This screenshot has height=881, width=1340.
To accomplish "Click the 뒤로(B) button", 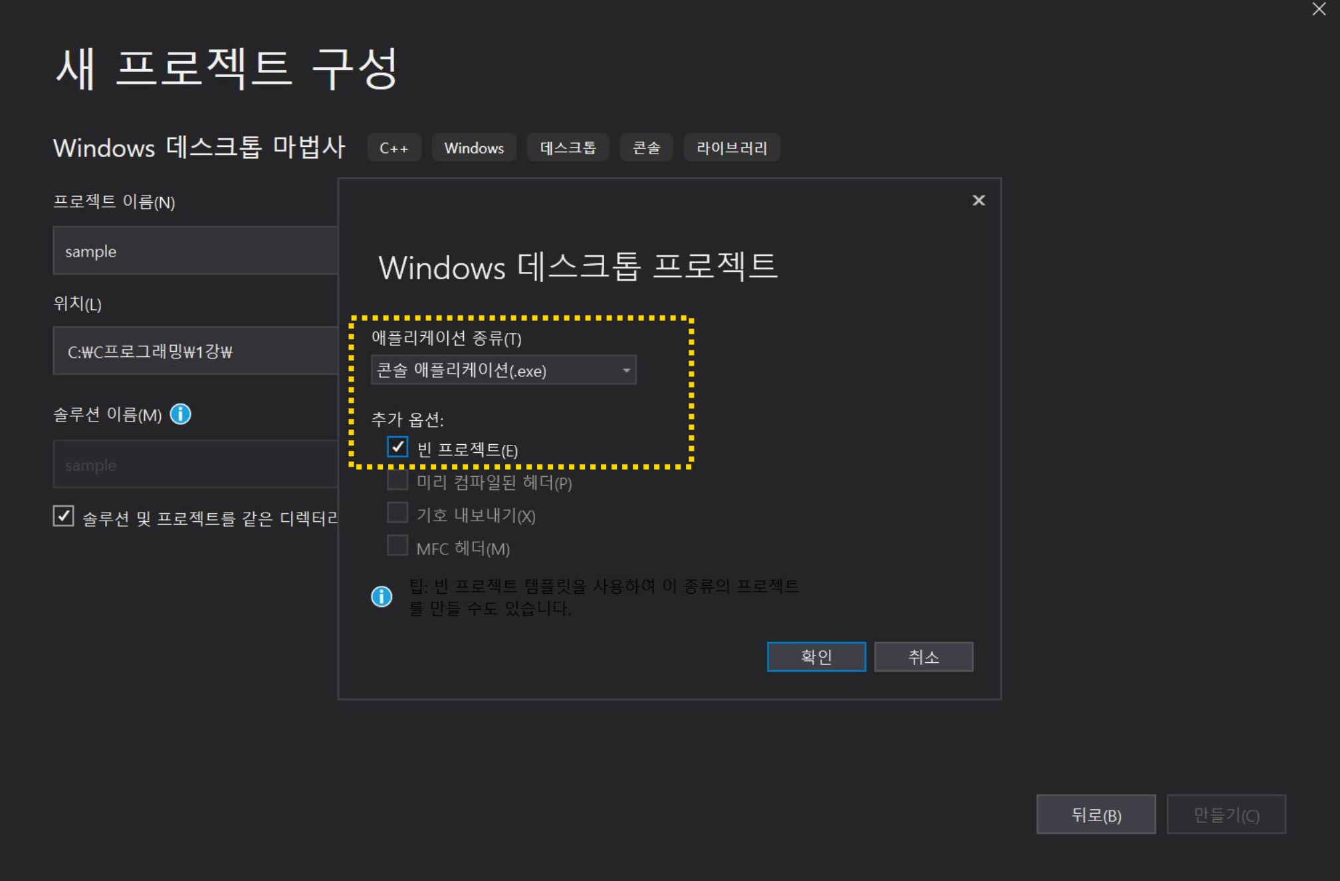I will pyautogui.click(x=1095, y=815).
